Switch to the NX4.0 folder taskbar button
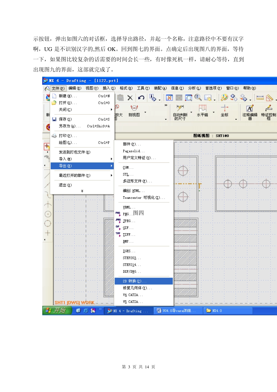This screenshot has height=392, width=277. click(214, 311)
